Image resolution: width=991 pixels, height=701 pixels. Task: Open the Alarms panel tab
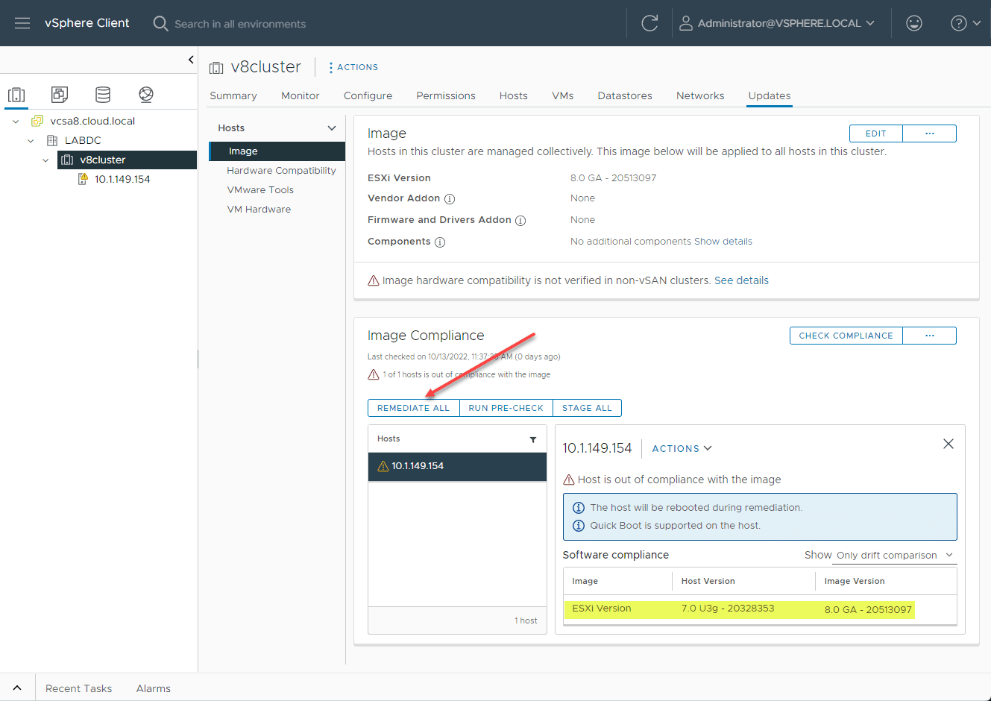pyautogui.click(x=154, y=688)
